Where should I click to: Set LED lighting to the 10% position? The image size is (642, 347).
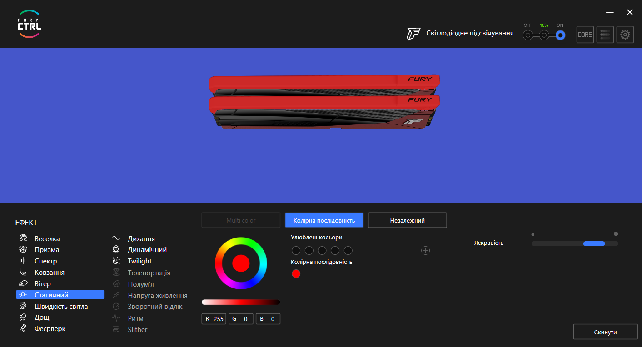point(544,35)
